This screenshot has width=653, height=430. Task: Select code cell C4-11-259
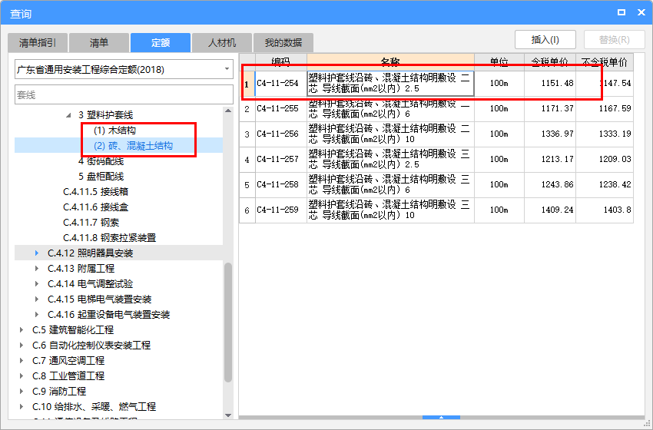pos(281,210)
